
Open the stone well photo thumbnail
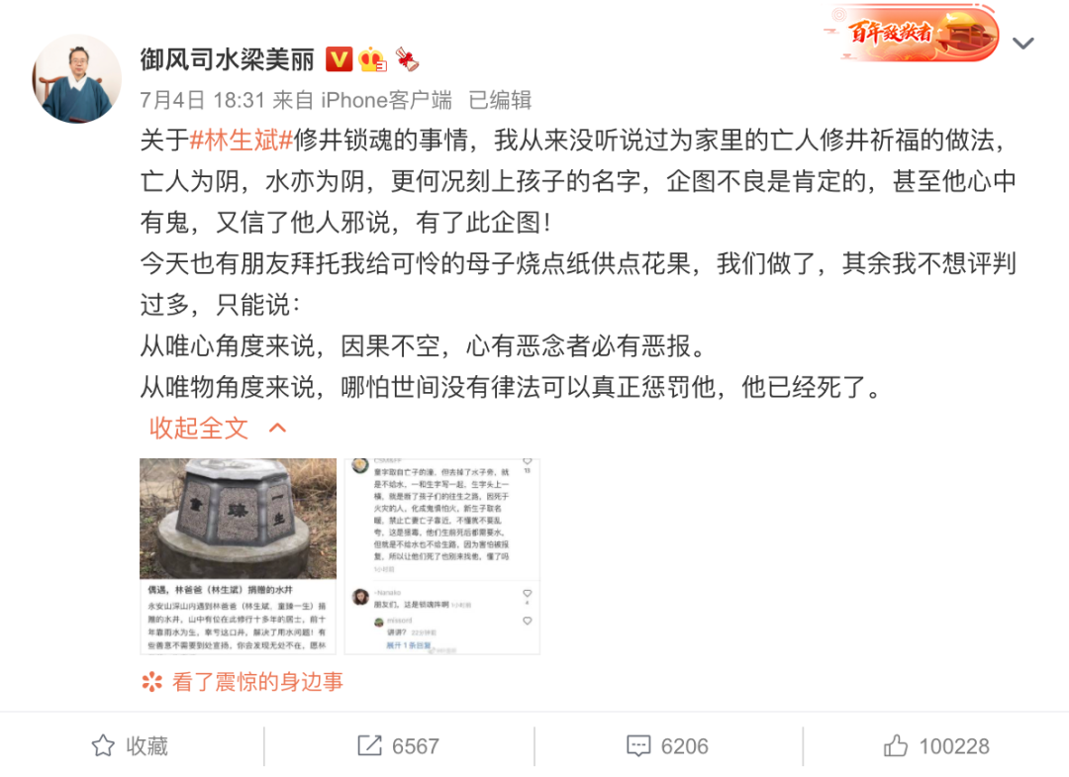[238, 556]
